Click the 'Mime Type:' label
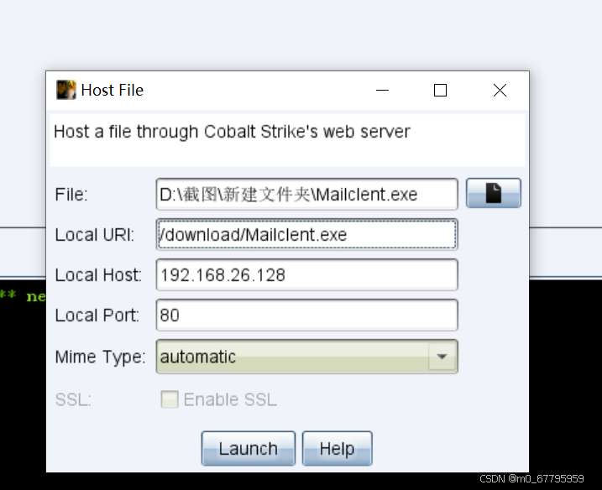Viewport: 602px width, 490px height. pyautogui.click(x=100, y=357)
